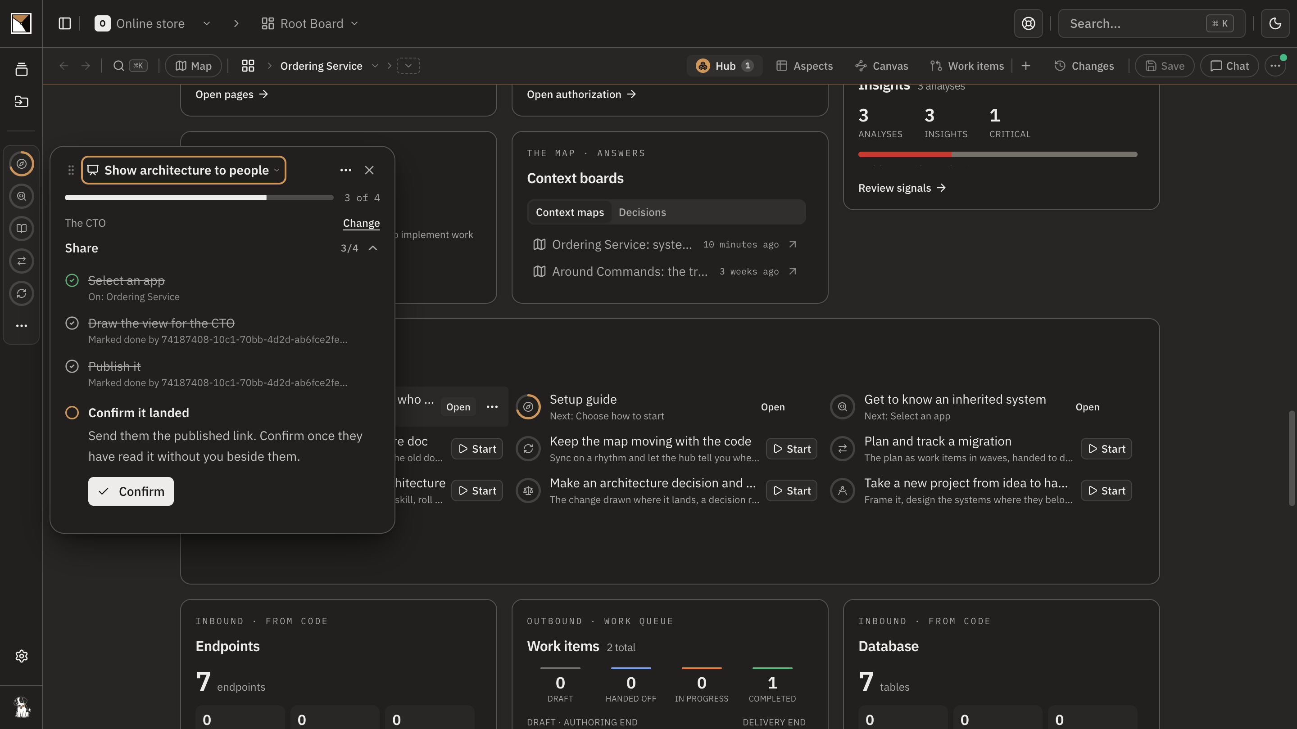Image resolution: width=1297 pixels, height=729 pixels.
Task: Open Show architecture to people dropdown
Action: pyautogui.click(x=184, y=170)
